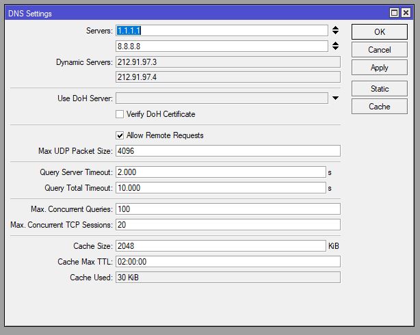Click the Query Server Timeout field
This screenshot has height=335, width=420.
tap(220, 172)
